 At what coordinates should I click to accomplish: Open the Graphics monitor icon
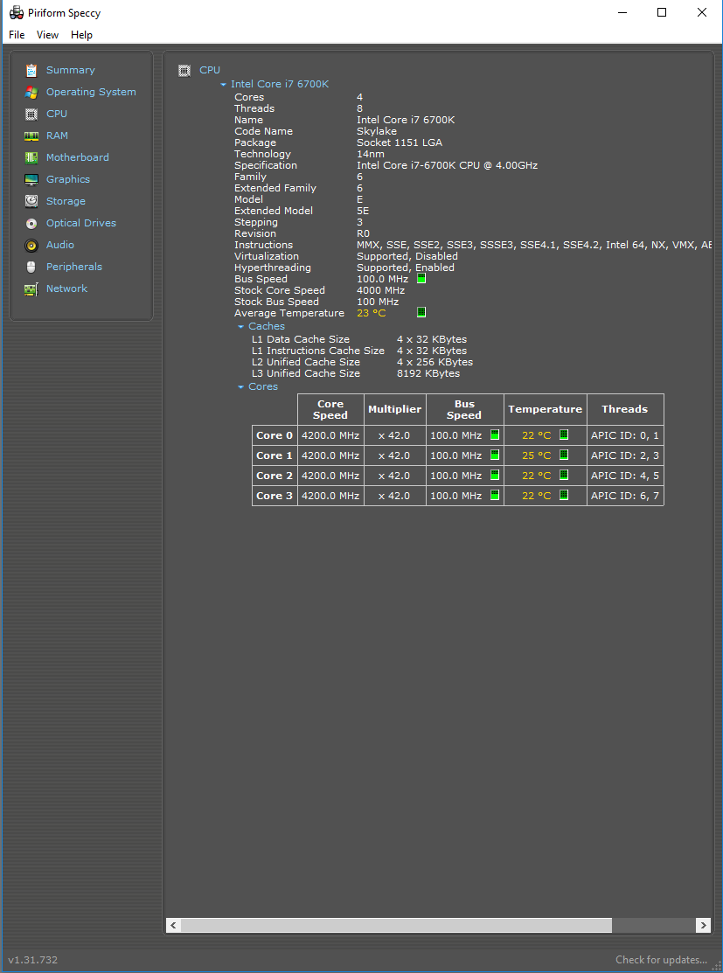coord(31,179)
